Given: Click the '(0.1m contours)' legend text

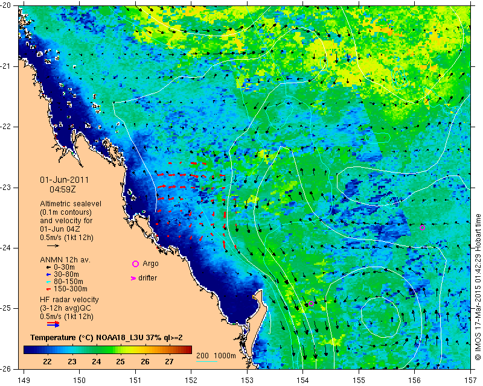Looking at the screenshot, I should coord(66,212).
